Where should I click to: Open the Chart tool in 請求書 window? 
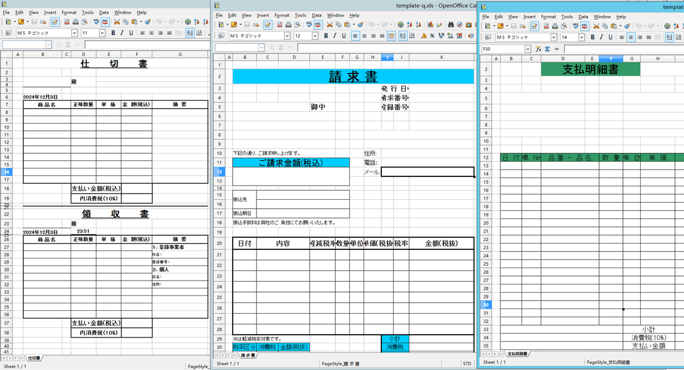(x=430, y=25)
